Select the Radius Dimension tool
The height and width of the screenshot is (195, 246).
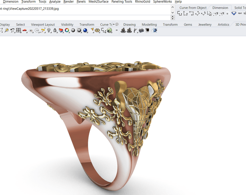click(x=222, y=14)
